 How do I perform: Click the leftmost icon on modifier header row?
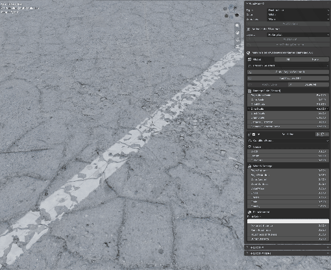coord(249,134)
